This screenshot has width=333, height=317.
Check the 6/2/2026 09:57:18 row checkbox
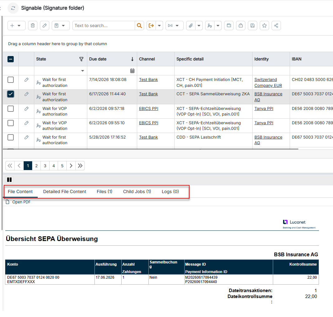(x=11, y=109)
